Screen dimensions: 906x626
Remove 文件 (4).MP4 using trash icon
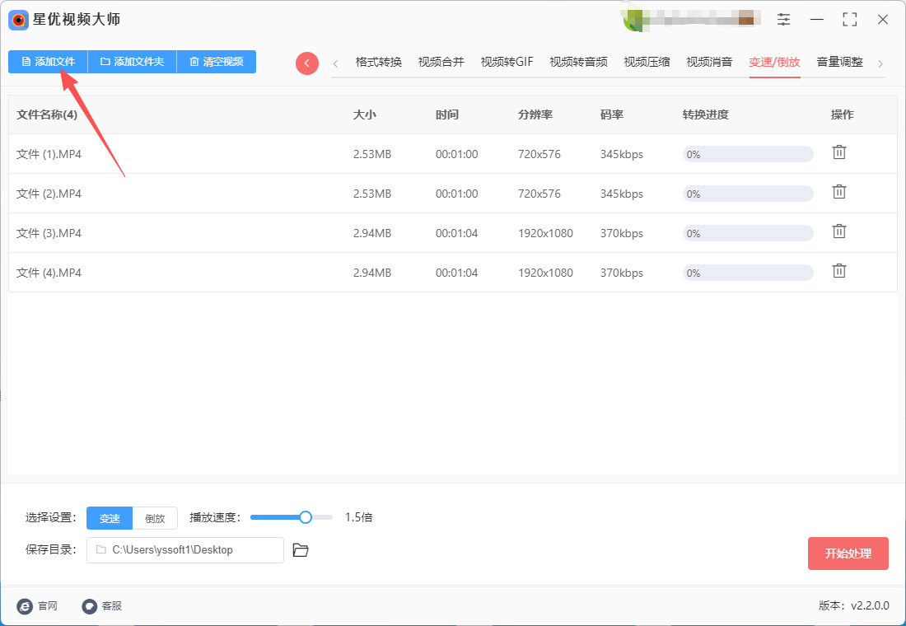(x=838, y=271)
